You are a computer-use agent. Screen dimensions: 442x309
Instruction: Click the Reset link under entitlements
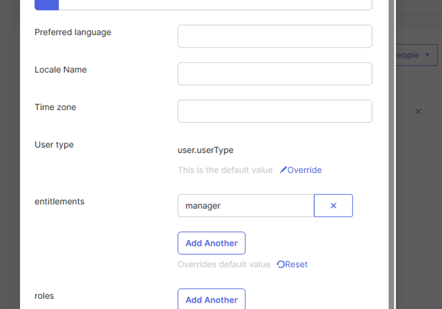[x=296, y=264]
